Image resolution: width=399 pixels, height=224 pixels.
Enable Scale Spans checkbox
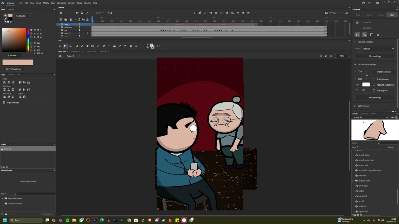coord(374,90)
